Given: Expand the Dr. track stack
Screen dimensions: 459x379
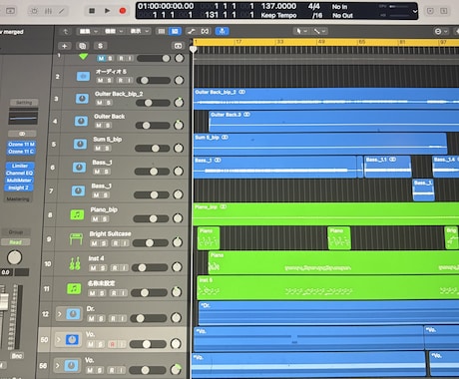Looking at the screenshot, I should 60,314.
